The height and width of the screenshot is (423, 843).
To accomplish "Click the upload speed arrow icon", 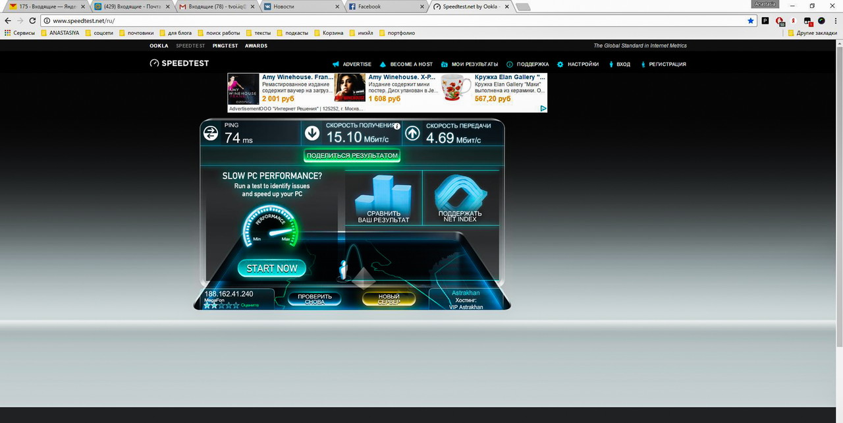I will coord(412,133).
